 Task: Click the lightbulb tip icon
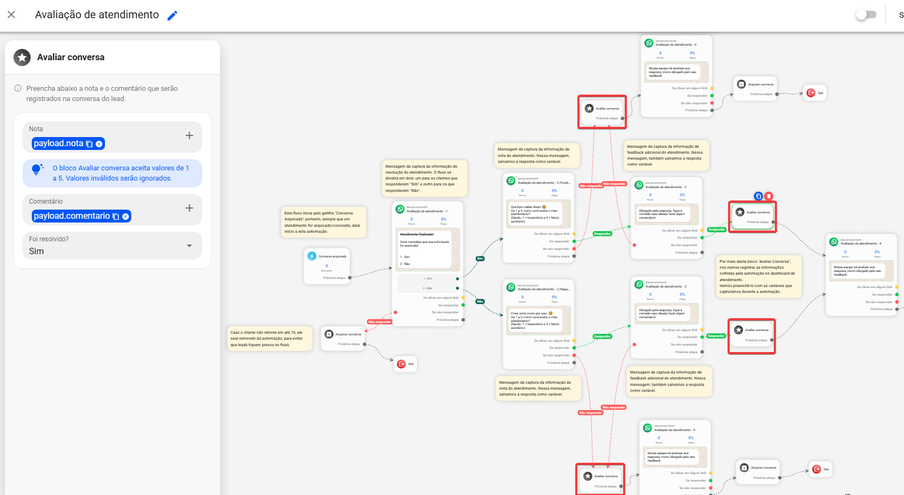coord(37,169)
